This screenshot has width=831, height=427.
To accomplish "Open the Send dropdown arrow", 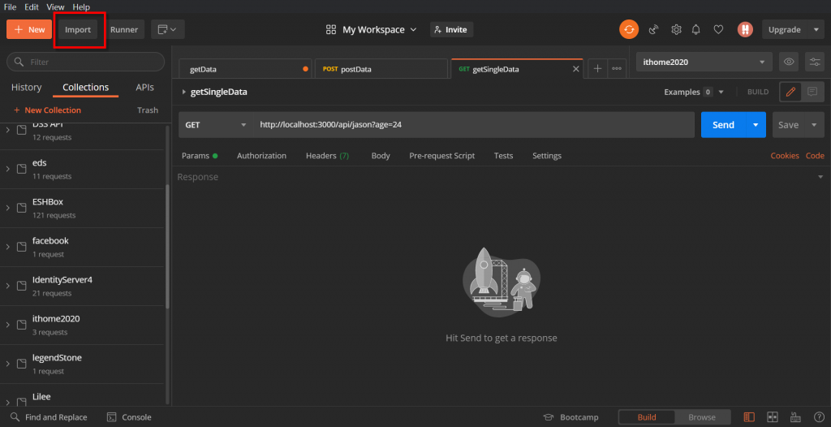I will 756,125.
